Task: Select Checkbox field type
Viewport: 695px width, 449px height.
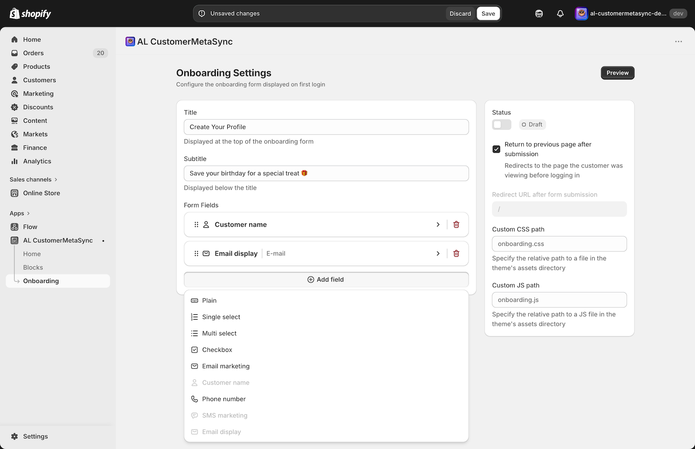Action: [326, 350]
